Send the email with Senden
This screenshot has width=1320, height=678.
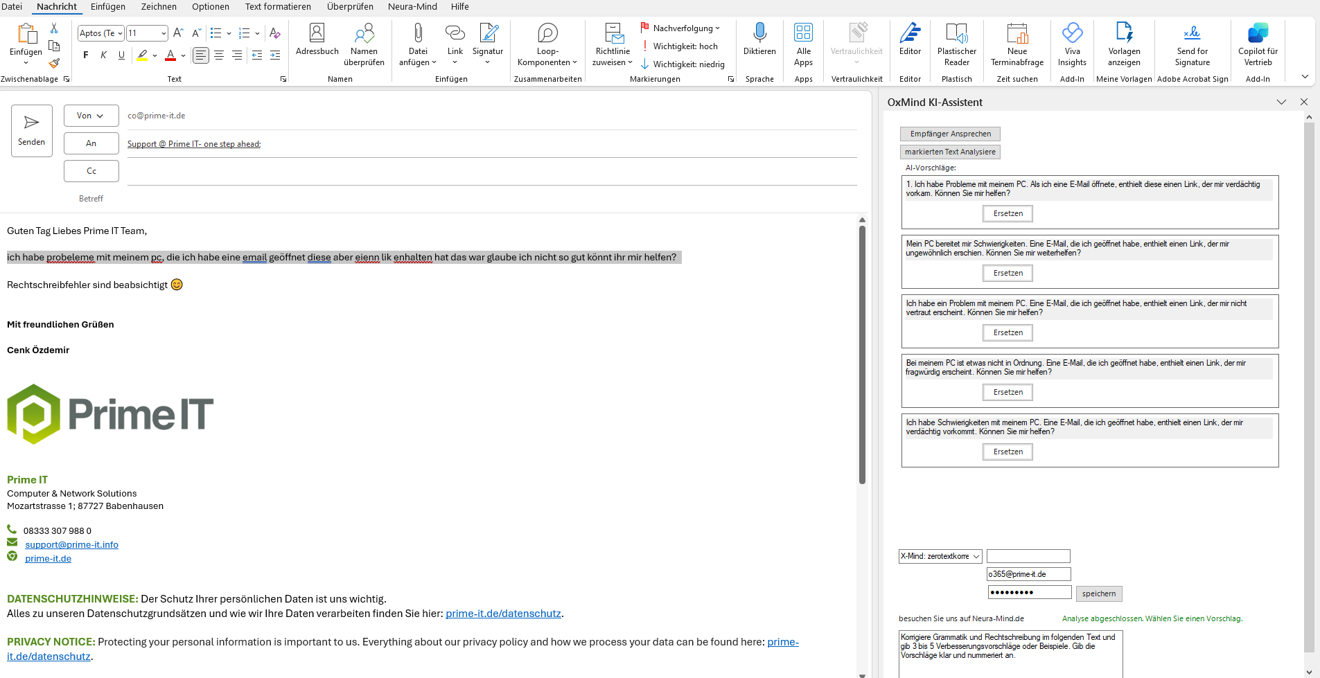pyautogui.click(x=31, y=131)
